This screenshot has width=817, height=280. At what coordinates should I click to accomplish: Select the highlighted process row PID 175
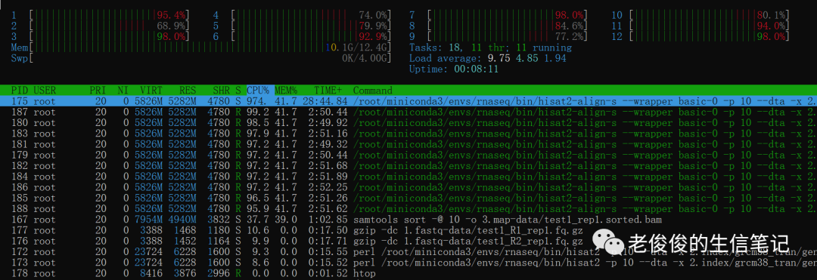408,101
